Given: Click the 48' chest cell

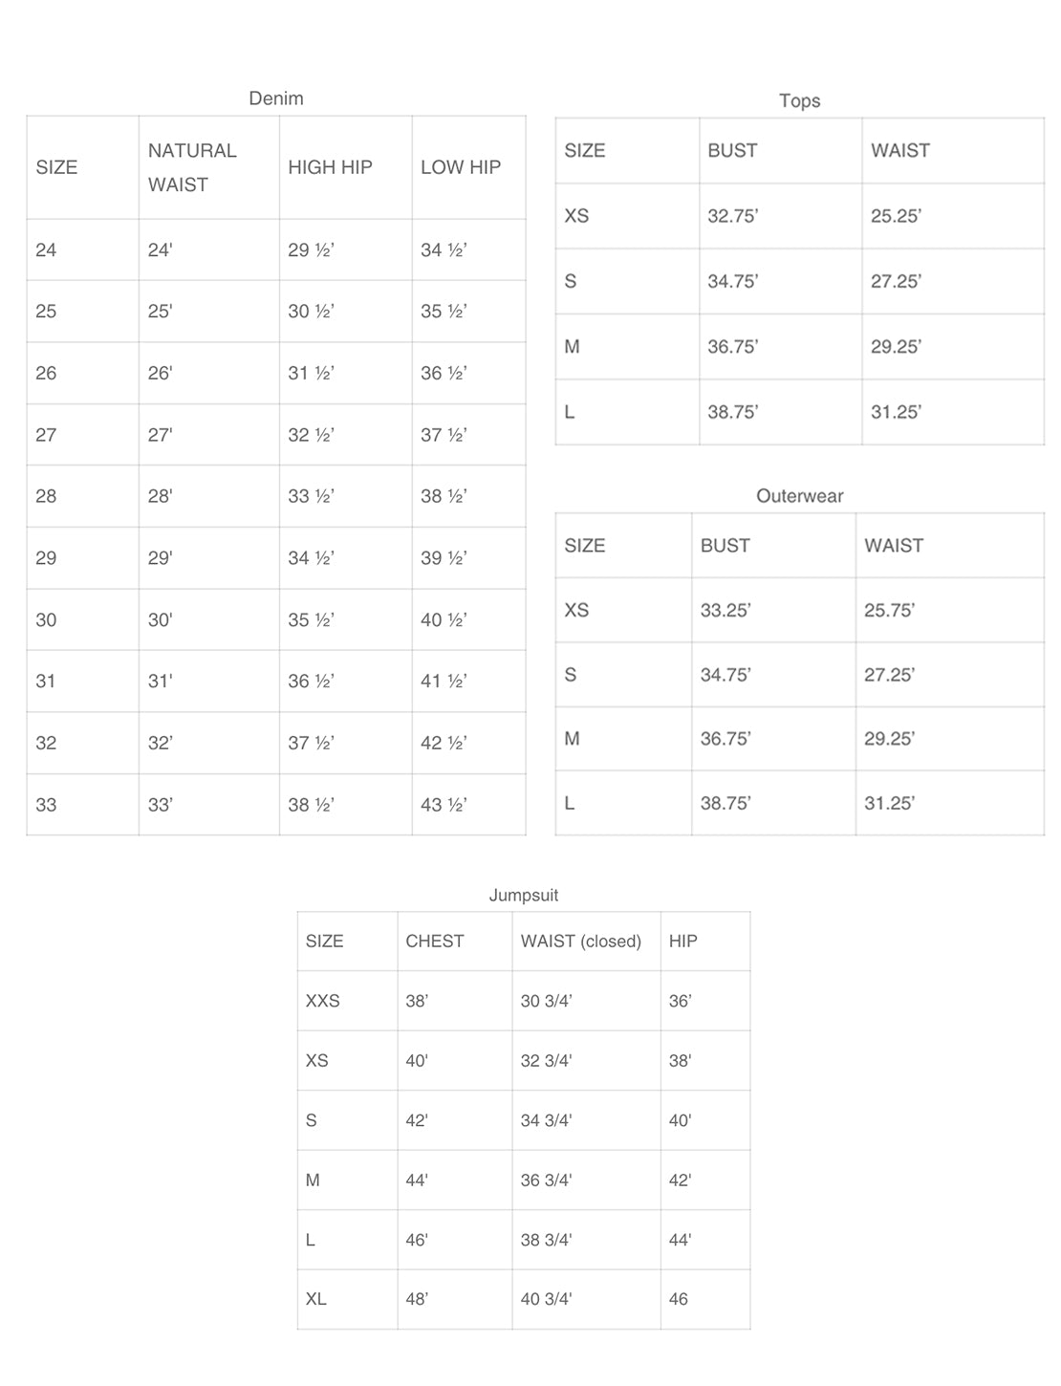Looking at the screenshot, I should coord(417,1299).
